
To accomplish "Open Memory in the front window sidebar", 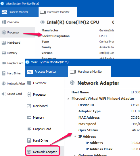I will click(x=45, y=118).
